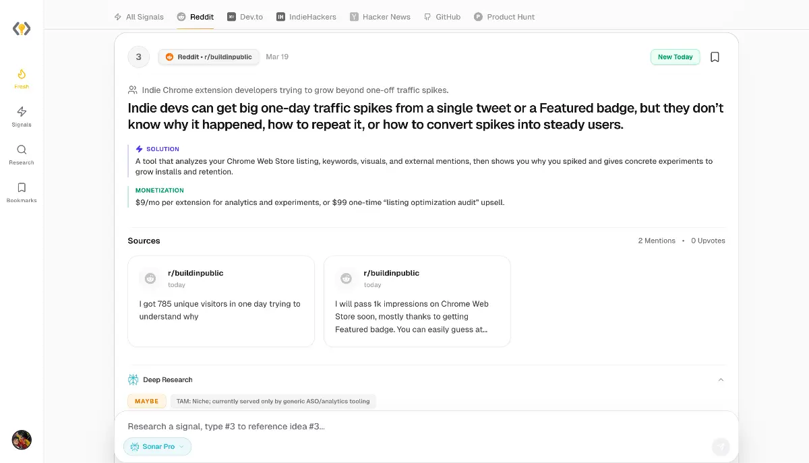
Task: Switch to the All Signals tab
Action: click(x=139, y=17)
